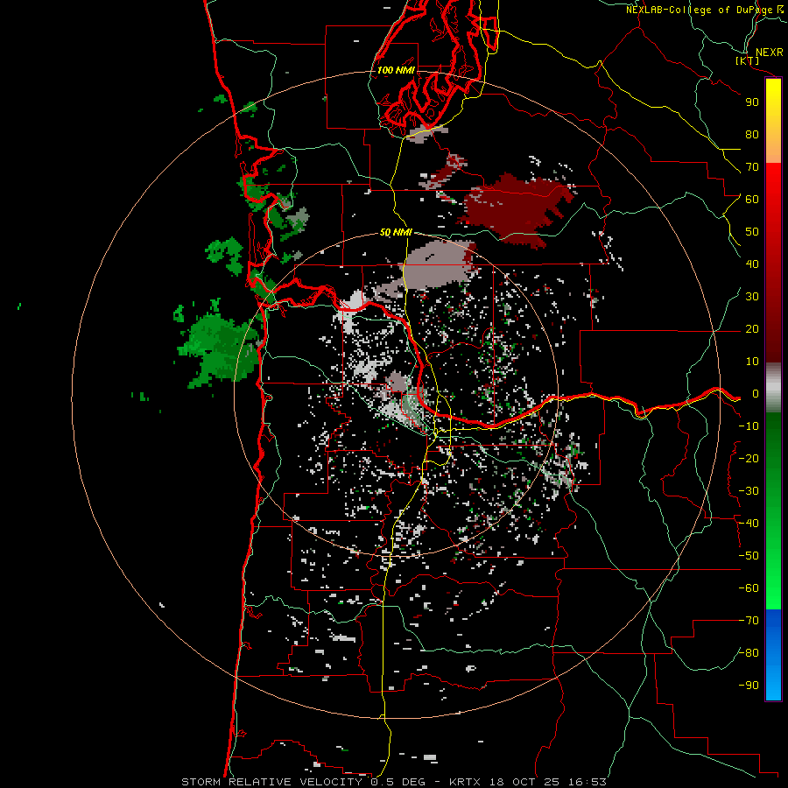The width and height of the screenshot is (788, 788).
Task: Click the "100 NMI" range ring label
Action: (x=396, y=70)
